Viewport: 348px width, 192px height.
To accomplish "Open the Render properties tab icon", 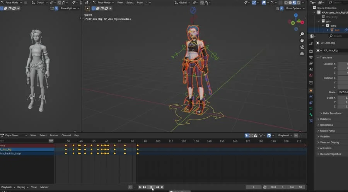I will [311, 51].
